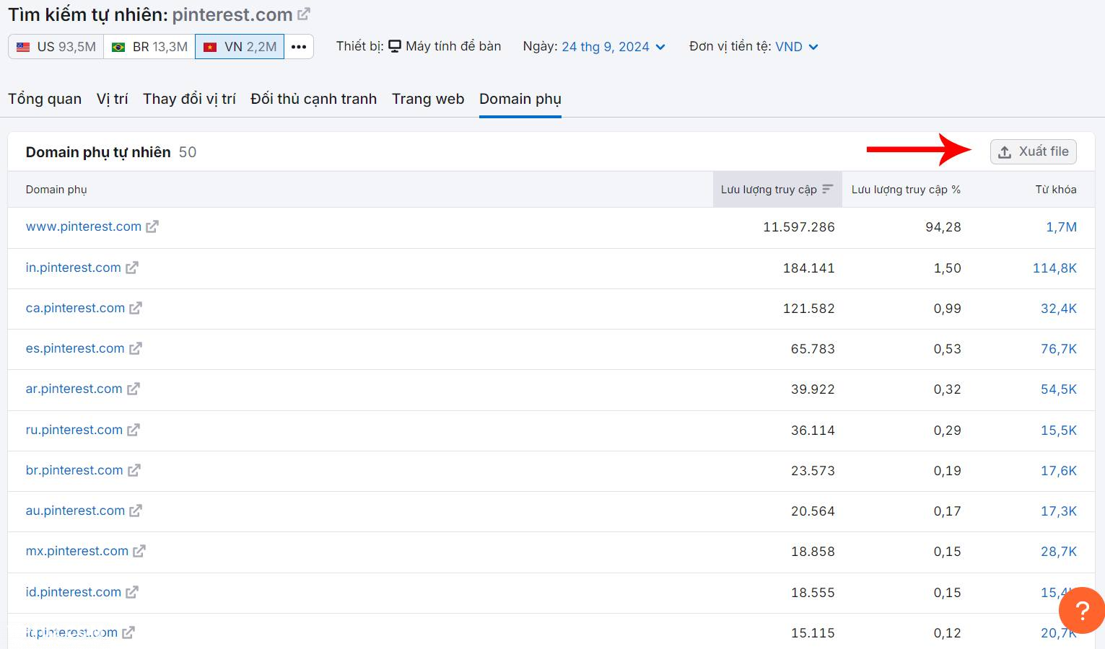Select the US 93,5M database

[56, 47]
